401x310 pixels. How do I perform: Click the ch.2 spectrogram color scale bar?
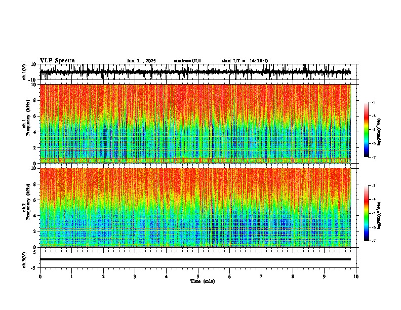click(x=367, y=213)
